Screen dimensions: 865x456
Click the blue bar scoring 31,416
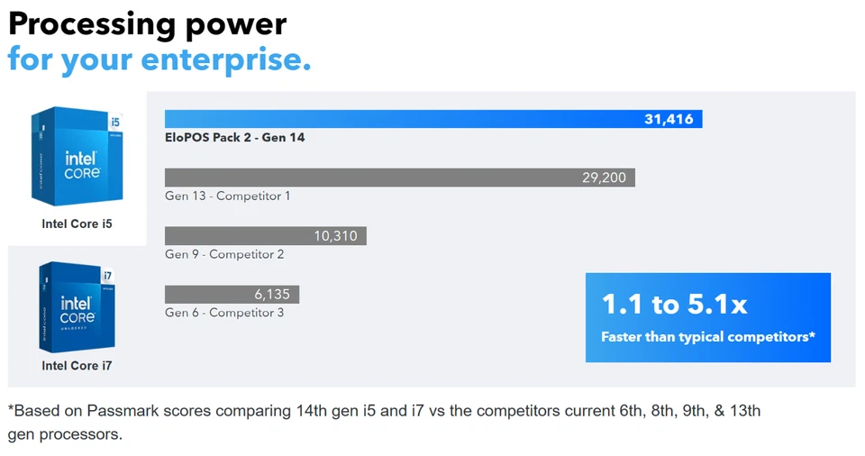click(432, 119)
